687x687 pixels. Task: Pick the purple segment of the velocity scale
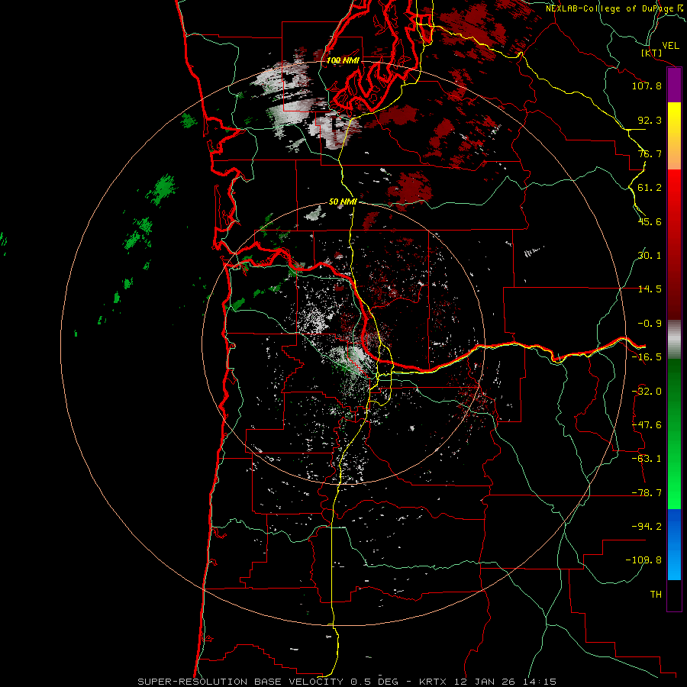pos(674,85)
